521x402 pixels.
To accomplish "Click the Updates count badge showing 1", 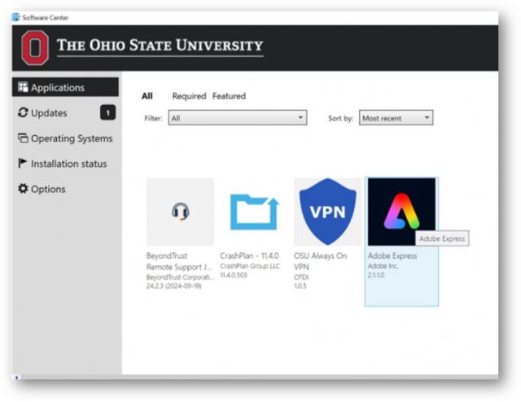I will click(x=108, y=112).
